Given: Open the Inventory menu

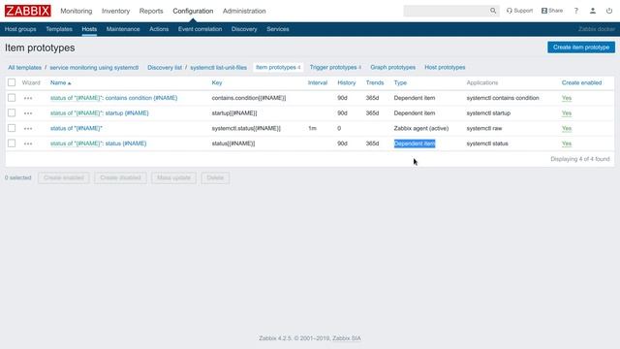Looking at the screenshot, I should pos(115,11).
